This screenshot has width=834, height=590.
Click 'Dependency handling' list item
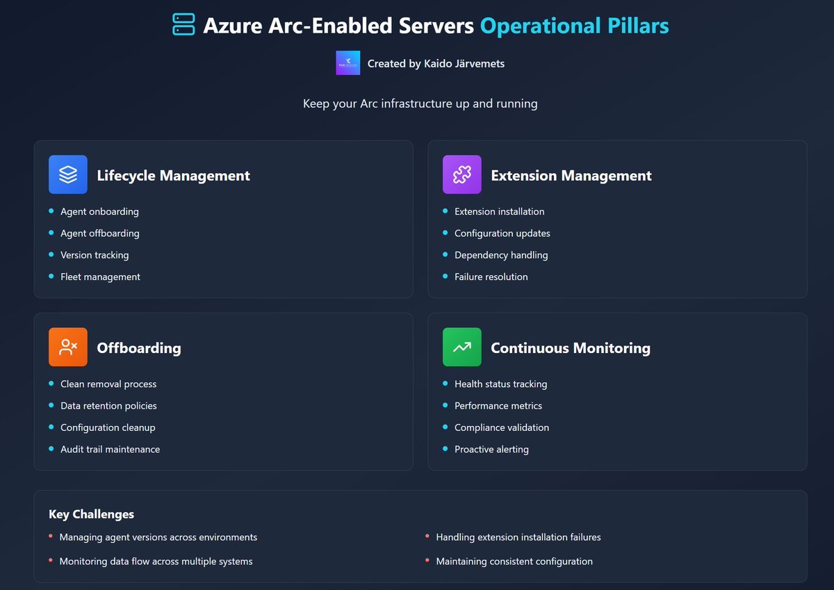coord(501,255)
